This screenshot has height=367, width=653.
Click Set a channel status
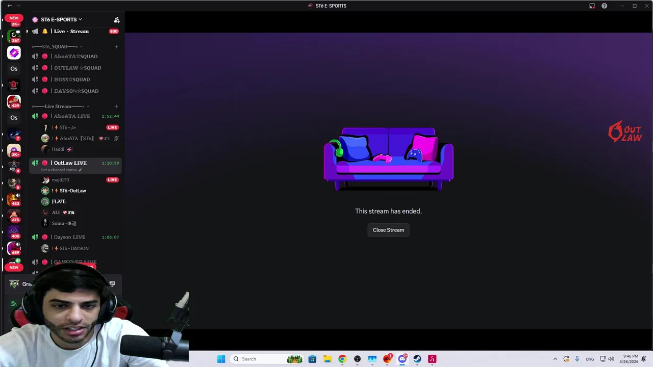point(61,170)
